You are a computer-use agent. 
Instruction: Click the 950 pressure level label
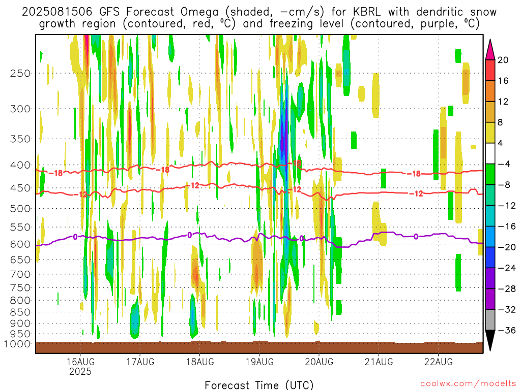(20, 334)
